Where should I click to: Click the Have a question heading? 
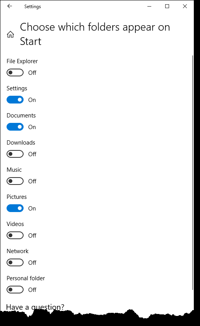click(x=35, y=307)
